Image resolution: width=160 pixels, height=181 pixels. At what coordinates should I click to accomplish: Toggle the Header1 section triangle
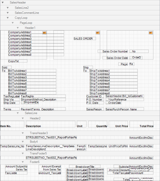(18, 28)
